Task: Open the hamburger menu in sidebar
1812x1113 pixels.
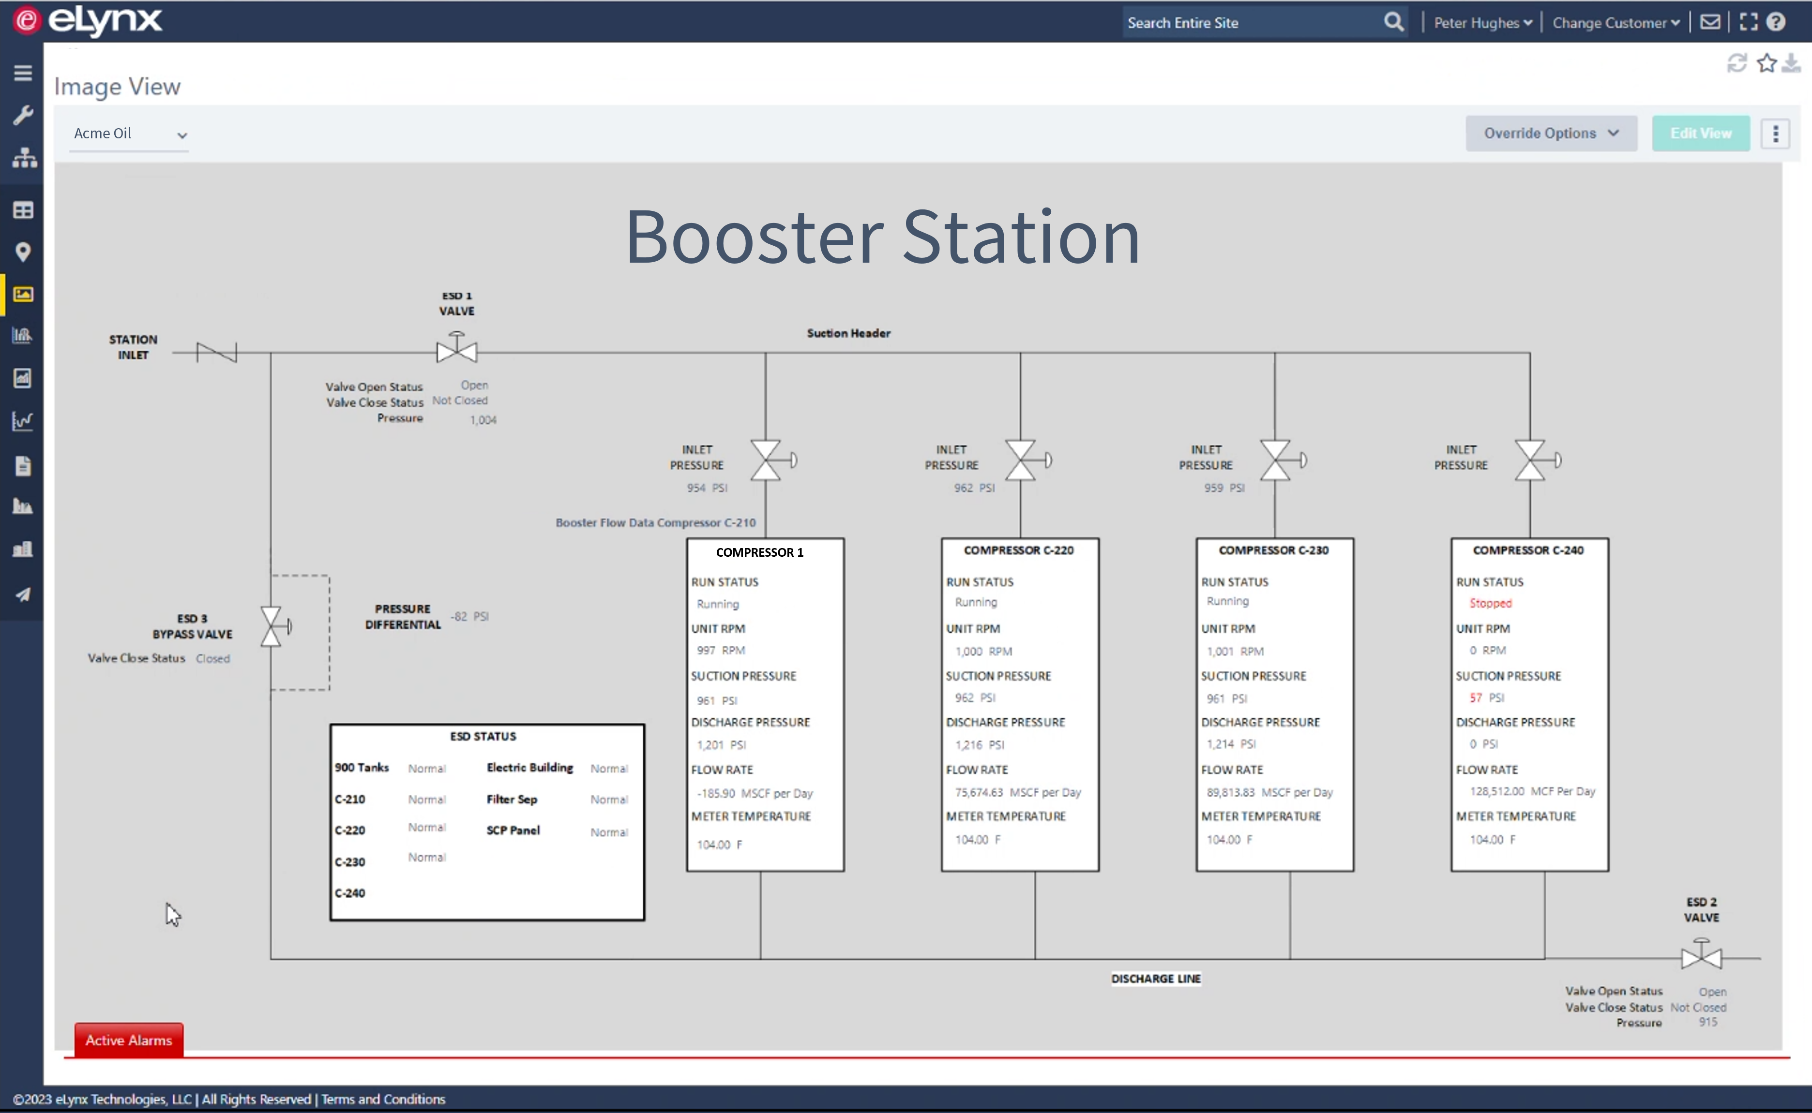Action: pyautogui.click(x=23, y=73)
